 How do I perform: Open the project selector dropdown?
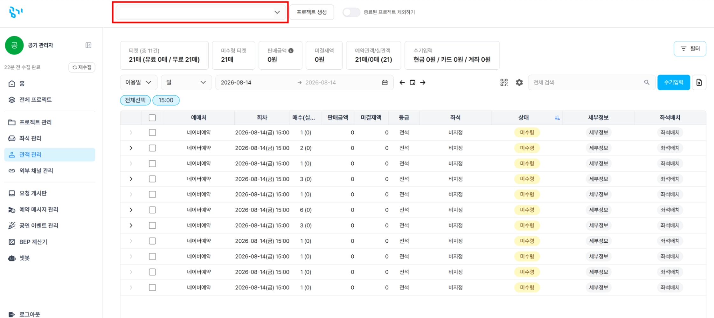200,12
